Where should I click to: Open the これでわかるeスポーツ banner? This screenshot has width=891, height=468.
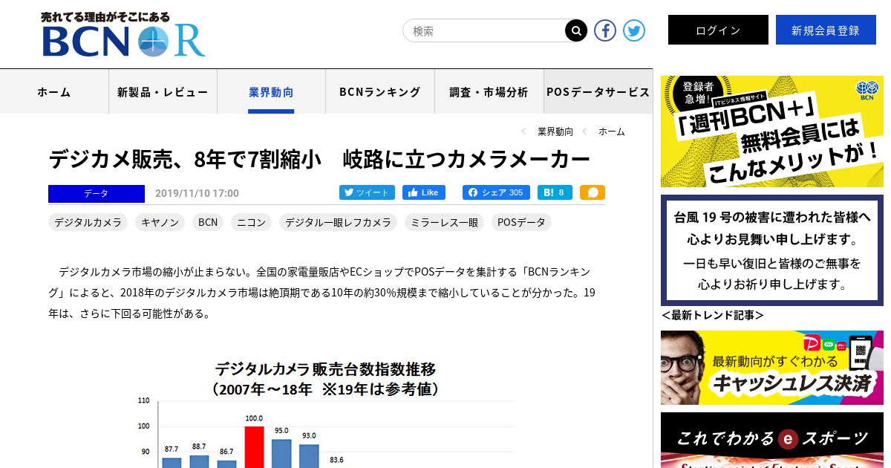[x=772, y=440]
